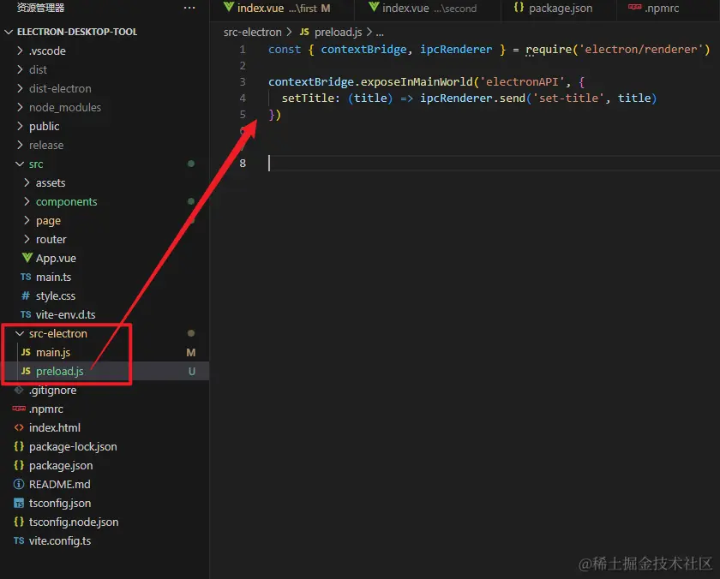Click the npm icon of .npmrc in tree
The height and width of the screenshot is (579, 720).
click(x=19, y=409)
